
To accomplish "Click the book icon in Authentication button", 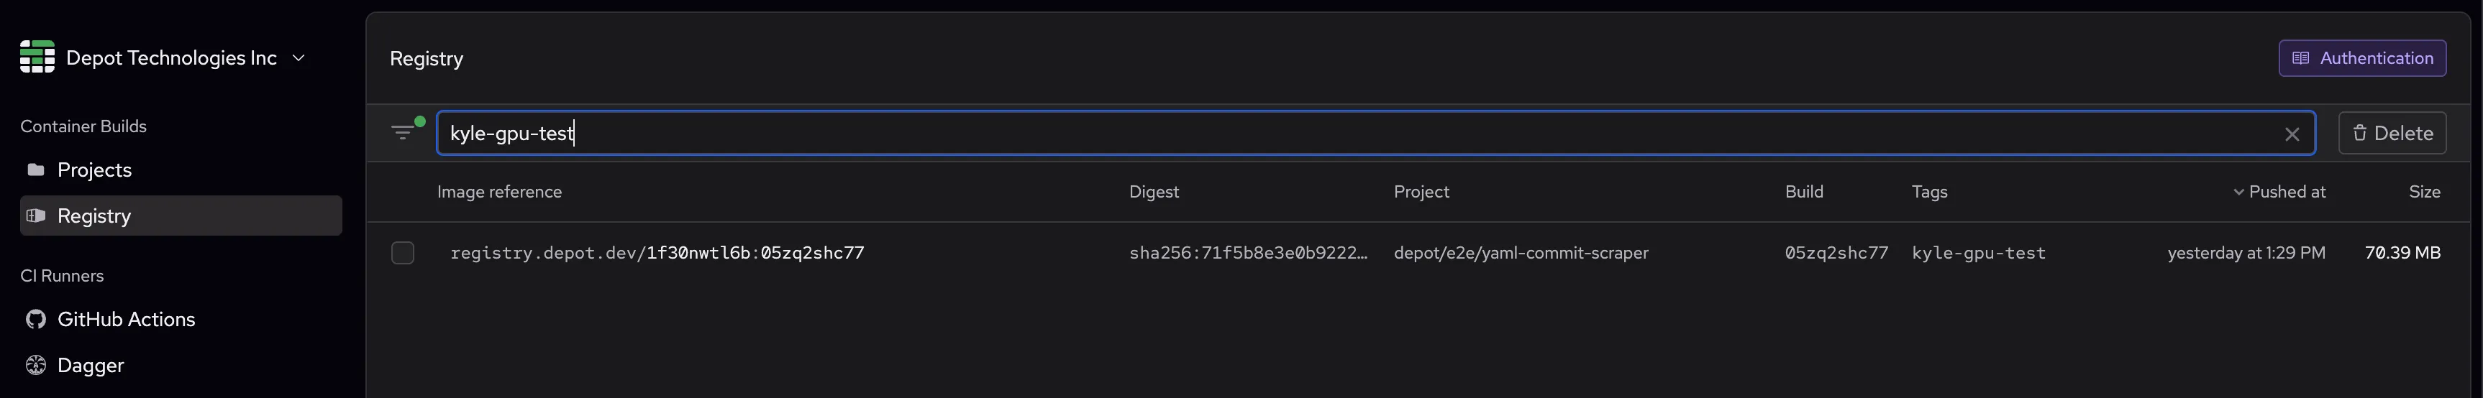I will point(2301,57).
